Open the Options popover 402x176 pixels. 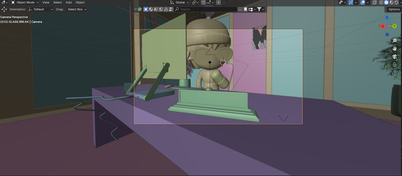pos(394,9)
